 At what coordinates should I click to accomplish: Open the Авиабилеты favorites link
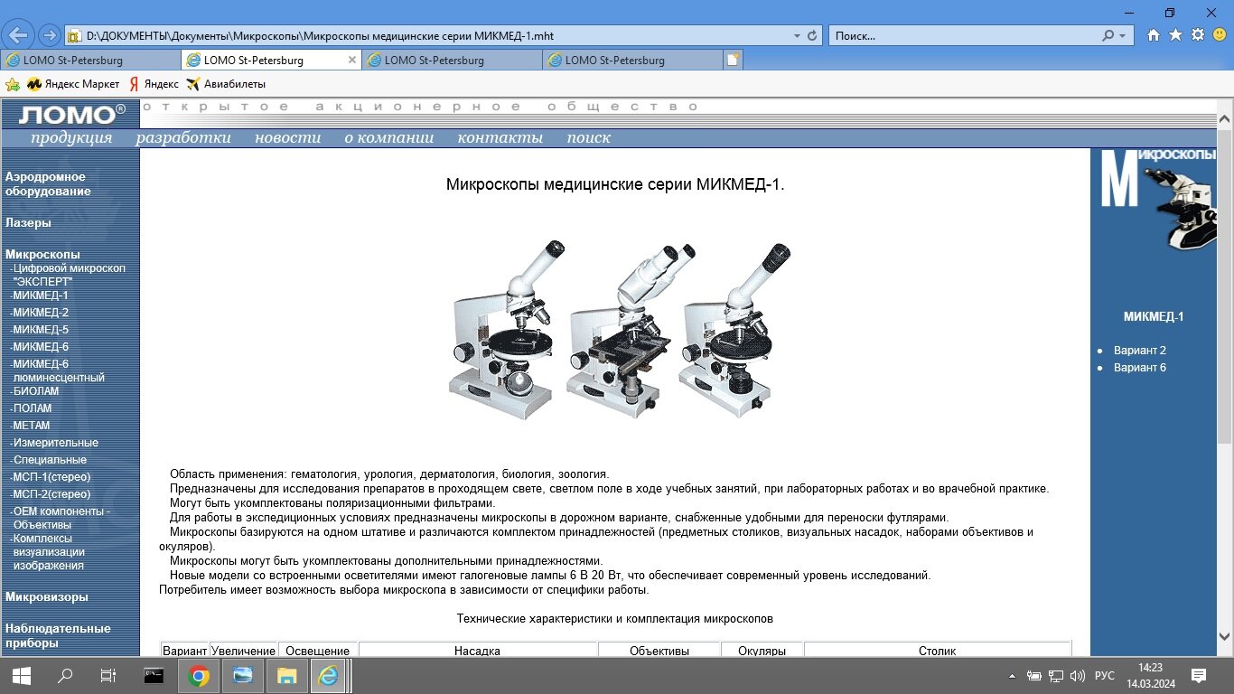[x=226, y=84]
